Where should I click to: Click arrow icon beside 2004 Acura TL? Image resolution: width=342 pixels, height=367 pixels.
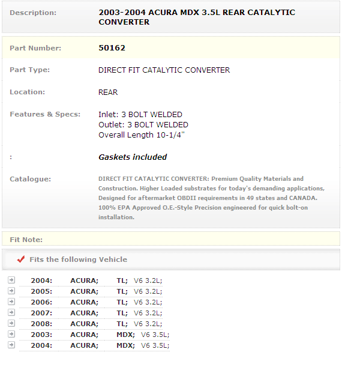11,280
